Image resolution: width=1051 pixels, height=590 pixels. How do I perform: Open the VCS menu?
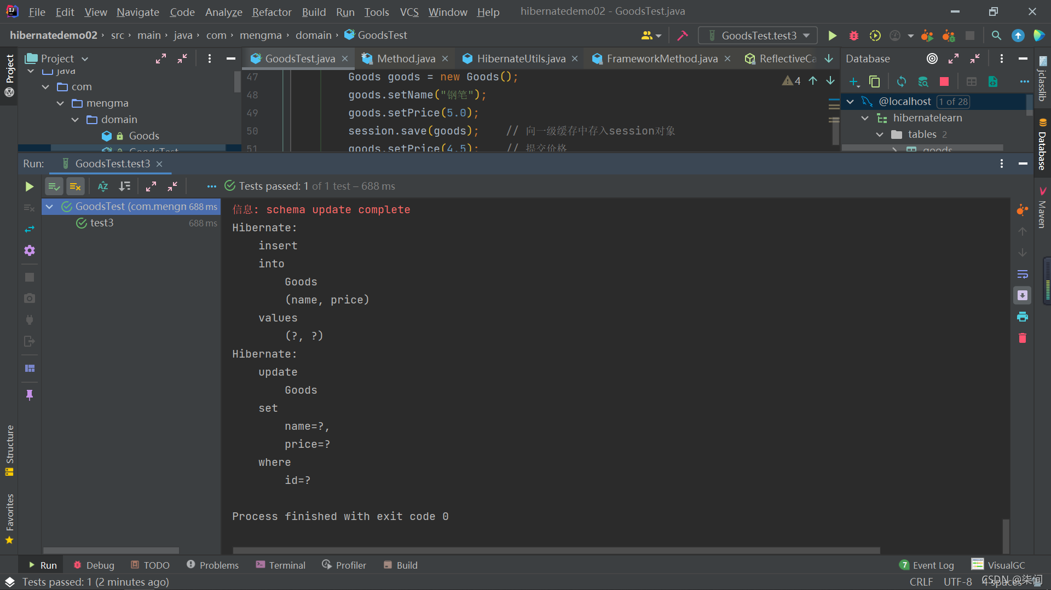coord(409,11)
